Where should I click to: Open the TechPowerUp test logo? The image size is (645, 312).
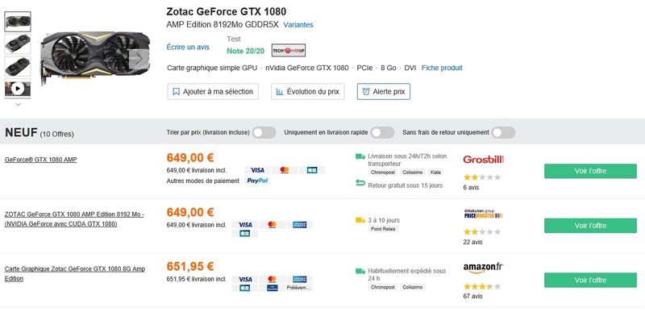(x=289, y=50)
